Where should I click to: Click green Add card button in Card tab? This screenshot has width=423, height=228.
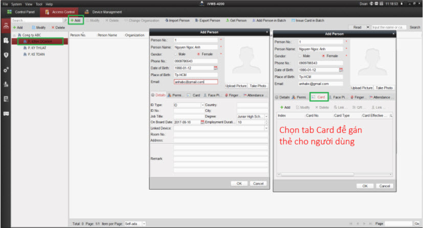[x=284, y=108]
